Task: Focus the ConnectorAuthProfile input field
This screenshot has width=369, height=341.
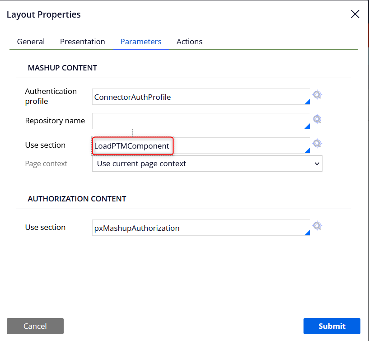Action: tap(201, 97)
